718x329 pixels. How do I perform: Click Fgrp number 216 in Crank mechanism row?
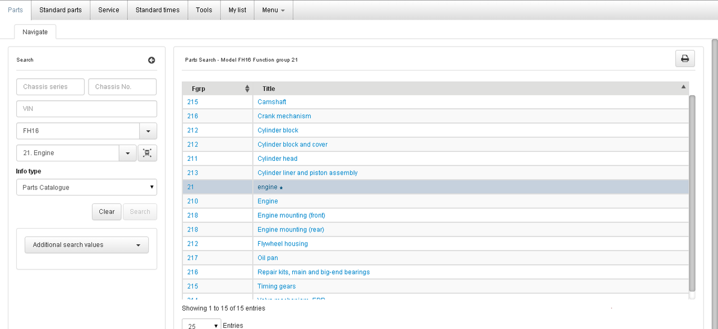pyautogui.click(x=192, y=116)
